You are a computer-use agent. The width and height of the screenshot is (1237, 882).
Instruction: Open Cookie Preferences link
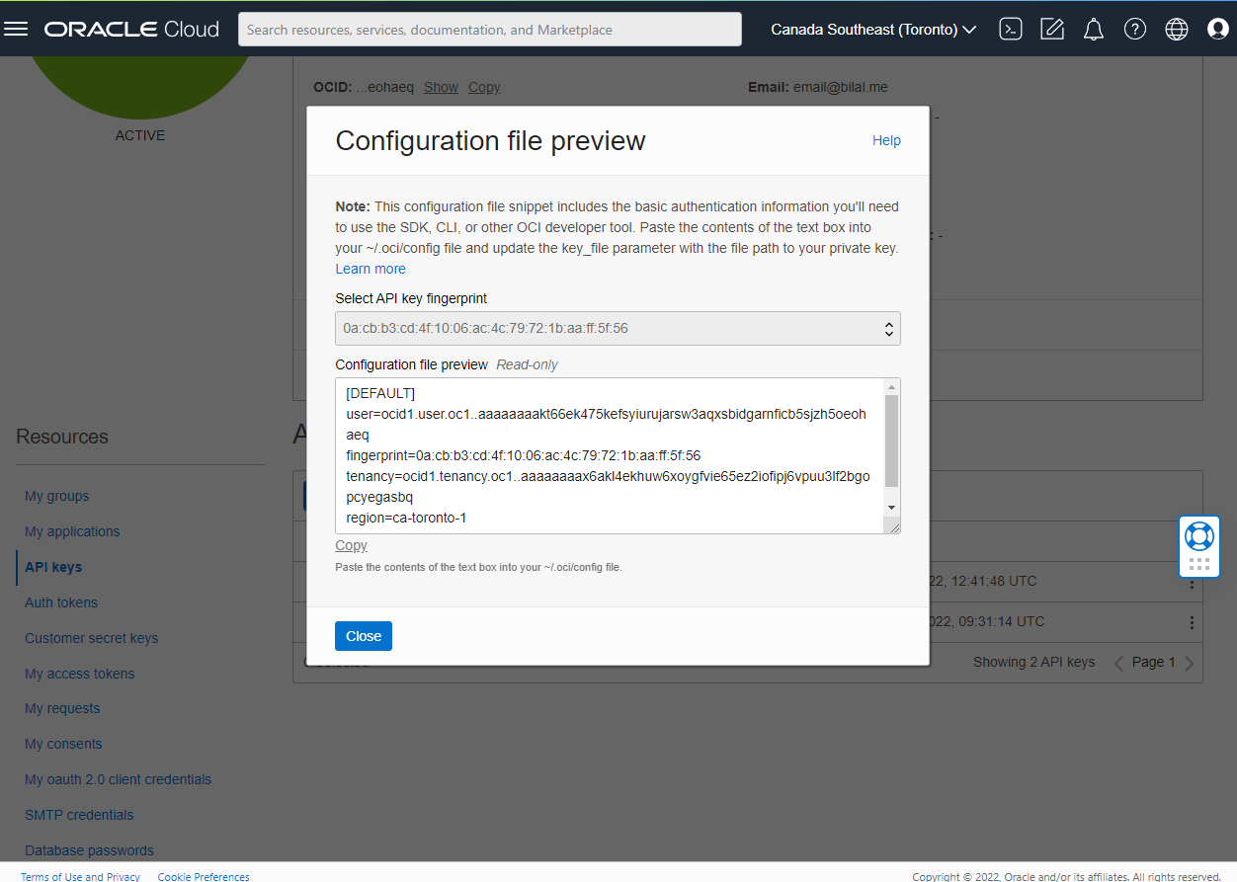(204, 876)
